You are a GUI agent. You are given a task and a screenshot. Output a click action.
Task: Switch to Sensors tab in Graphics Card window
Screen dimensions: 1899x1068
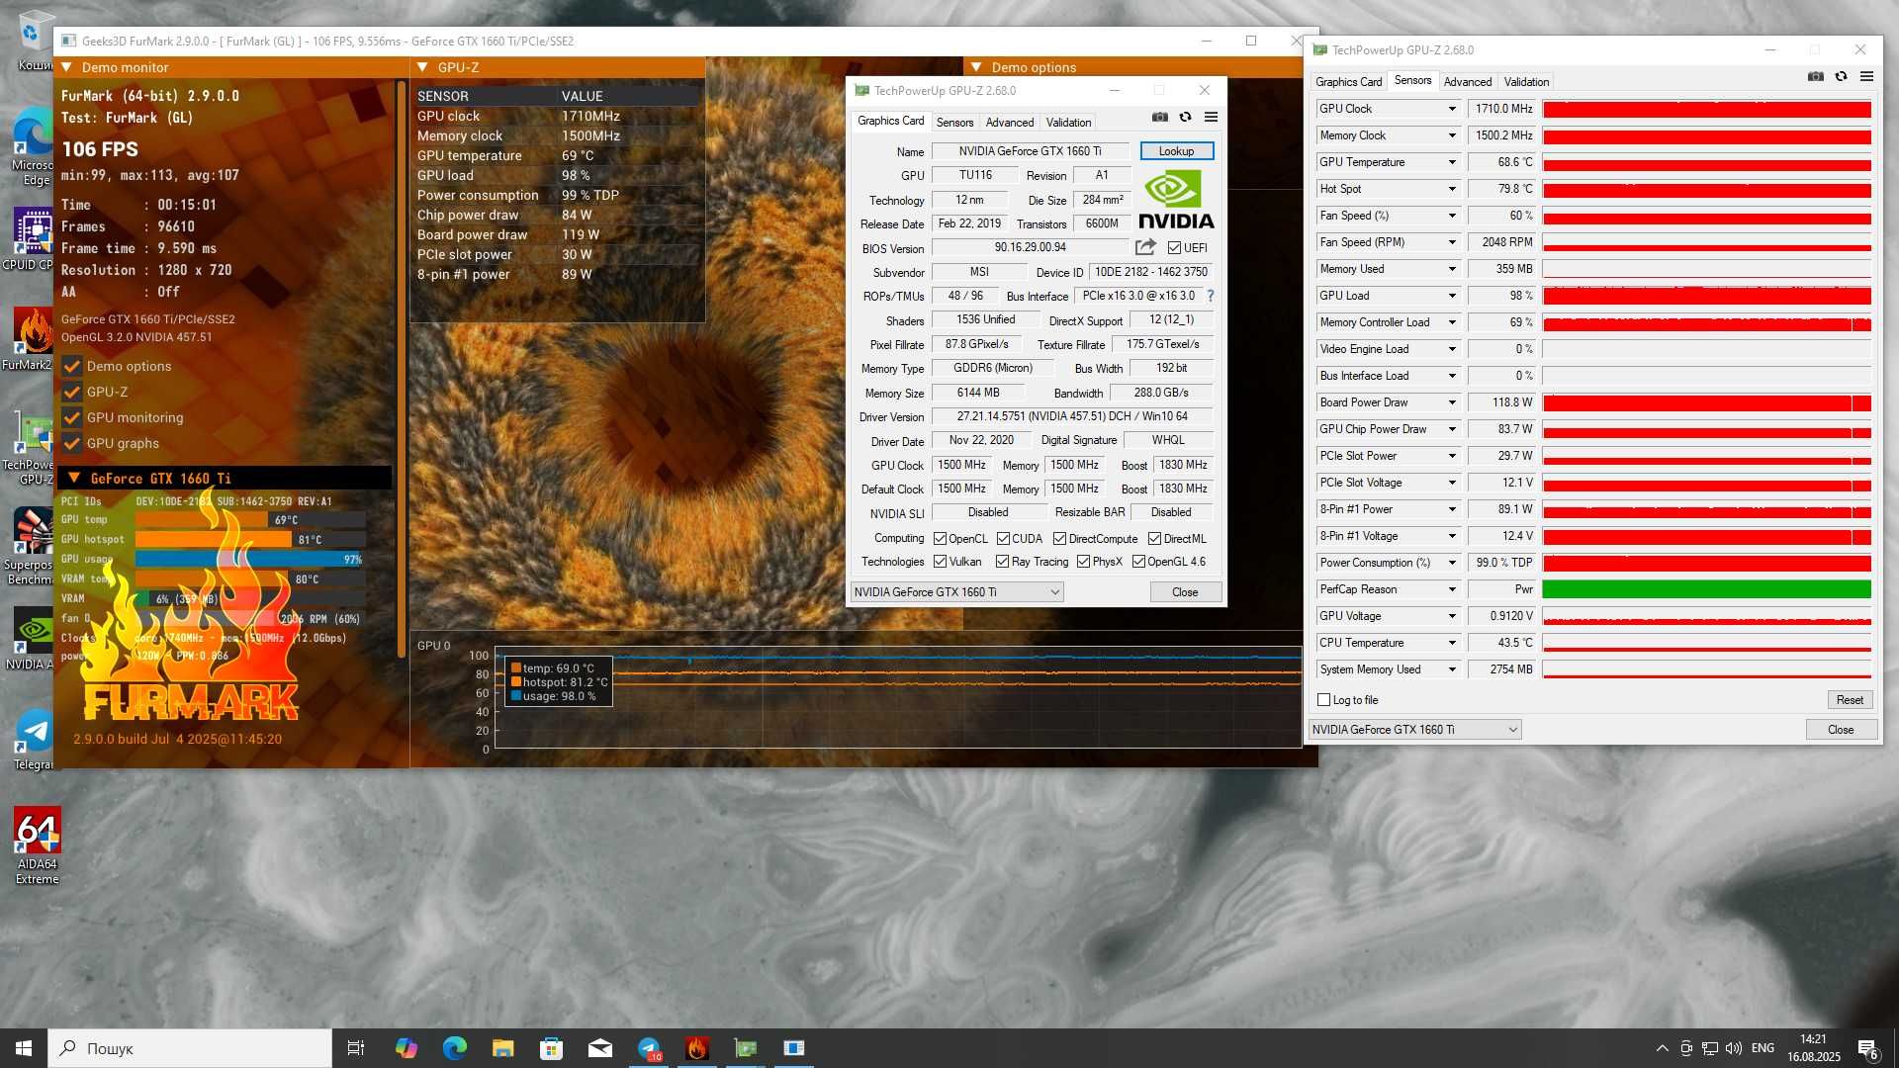tap(954, 123)
